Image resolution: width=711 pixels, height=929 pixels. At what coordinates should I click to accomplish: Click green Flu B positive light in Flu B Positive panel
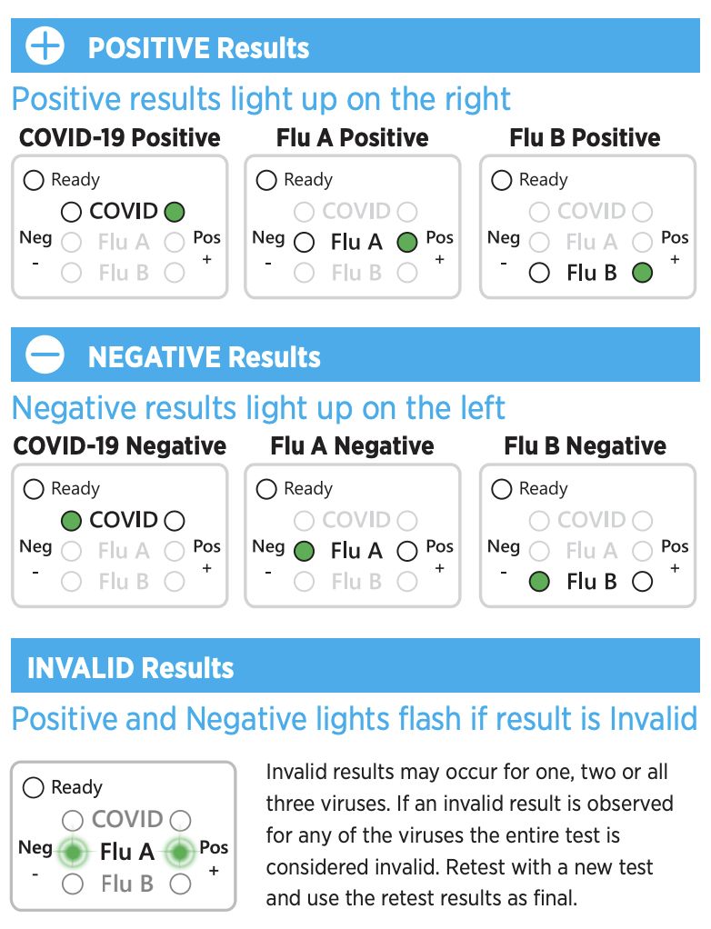643,273
